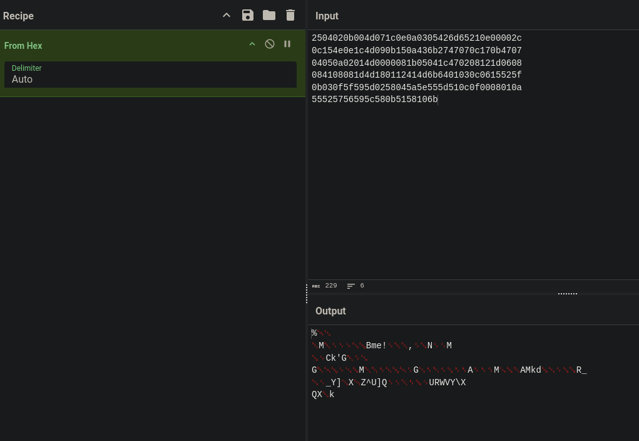Click the Recipe panel title
Image resolution: width=639 pixels, height=441 pixels.
pos(18,16)
